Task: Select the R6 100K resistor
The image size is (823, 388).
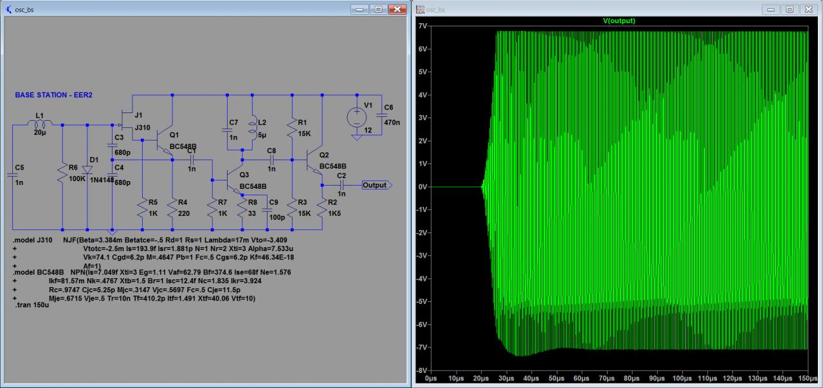Action: click(62, 173)
